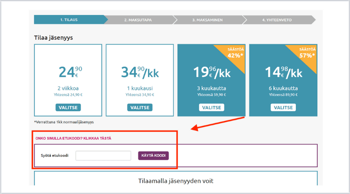Click the 34,90 €/kk price text
Viewport: 350px width, 194px height.
(140, 72)
